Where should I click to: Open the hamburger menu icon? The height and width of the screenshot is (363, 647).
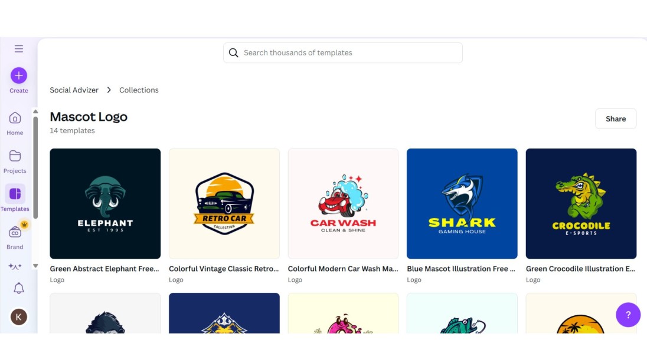(18, 49)
